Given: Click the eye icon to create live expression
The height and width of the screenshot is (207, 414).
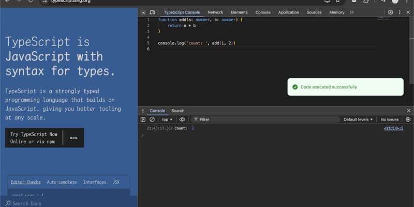Looking at the screenshot, I should [182, 120].
